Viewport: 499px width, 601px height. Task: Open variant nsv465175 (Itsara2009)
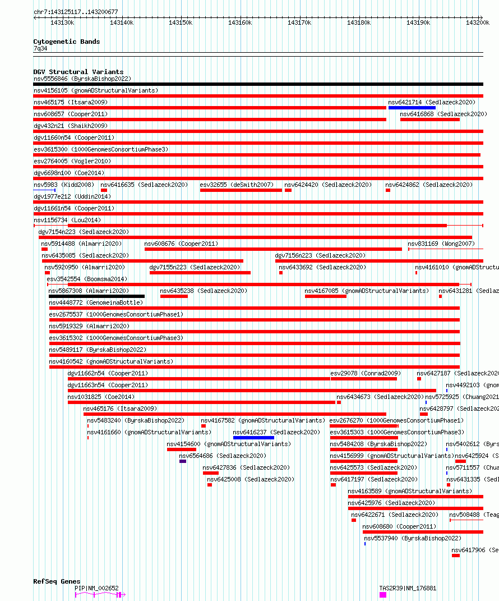coord(71,102)
